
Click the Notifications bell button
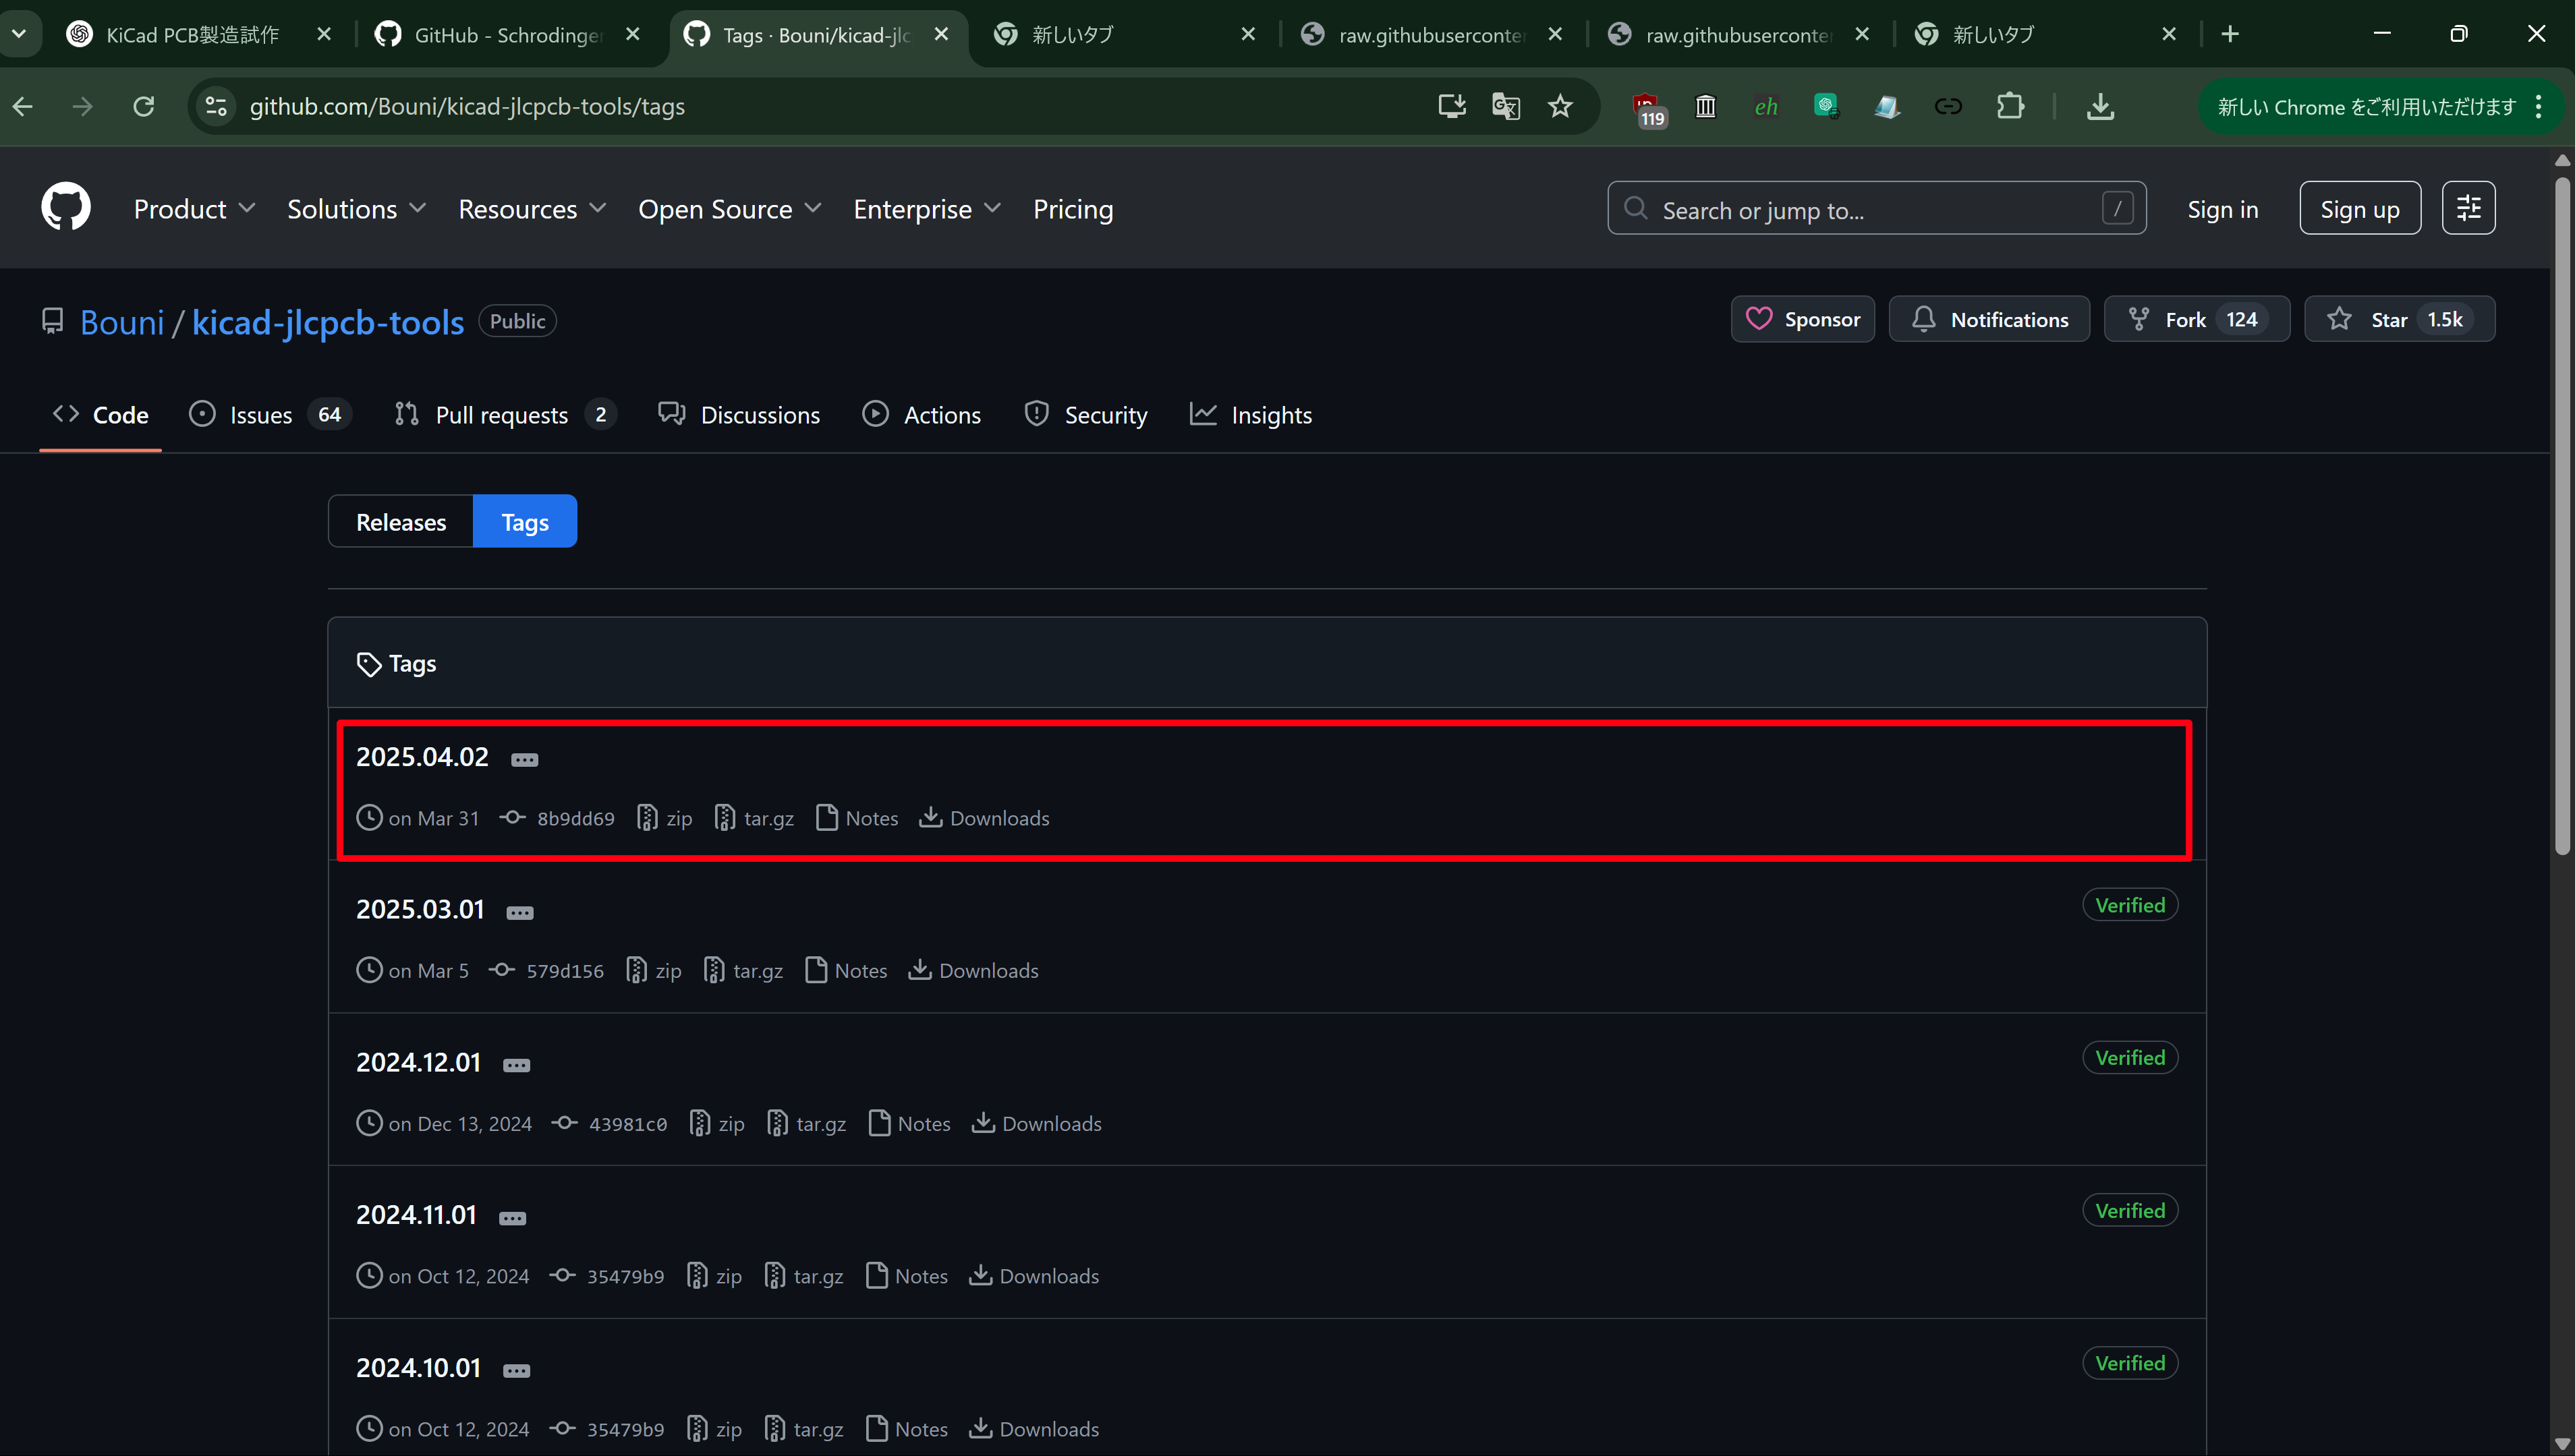pos(1989,319)
